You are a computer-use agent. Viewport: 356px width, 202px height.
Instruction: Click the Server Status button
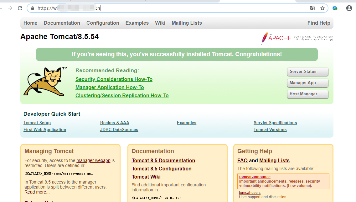[x=308, y=72]
